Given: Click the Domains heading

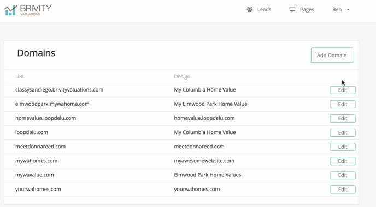Looking at the screenshot, I should (x=36, y=53).
